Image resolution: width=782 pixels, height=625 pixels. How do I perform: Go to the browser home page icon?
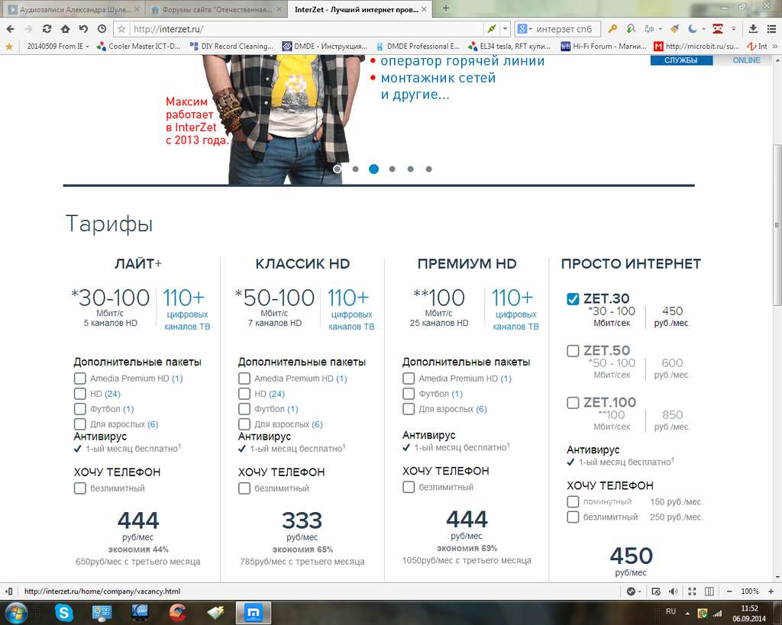point(66,29)
